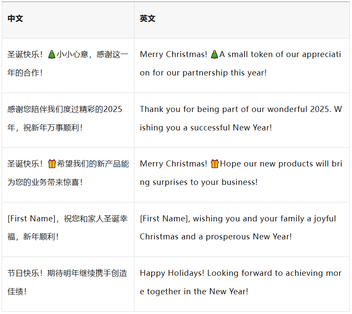The height and width of the screenshot is (314, 352).
Task: Click "Christmas and a prosperous New Year!" line
Action: coord(216,237)
